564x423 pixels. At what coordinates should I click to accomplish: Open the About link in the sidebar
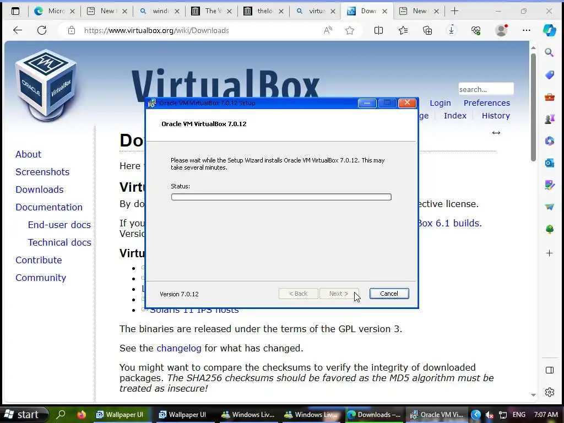tap(29, 154)
